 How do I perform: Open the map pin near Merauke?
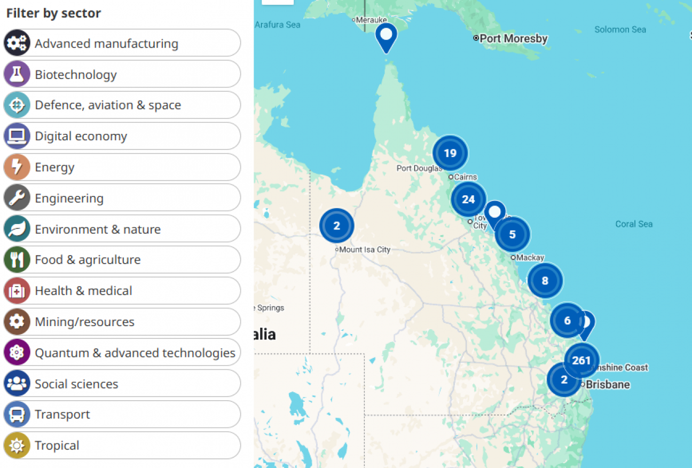tap(386, 37)
